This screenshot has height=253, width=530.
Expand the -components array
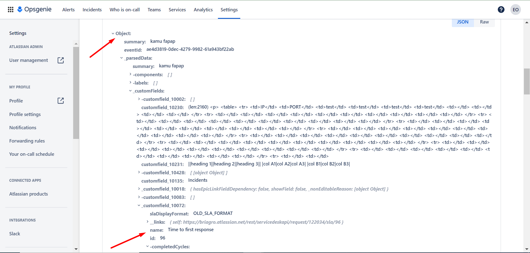130,74
